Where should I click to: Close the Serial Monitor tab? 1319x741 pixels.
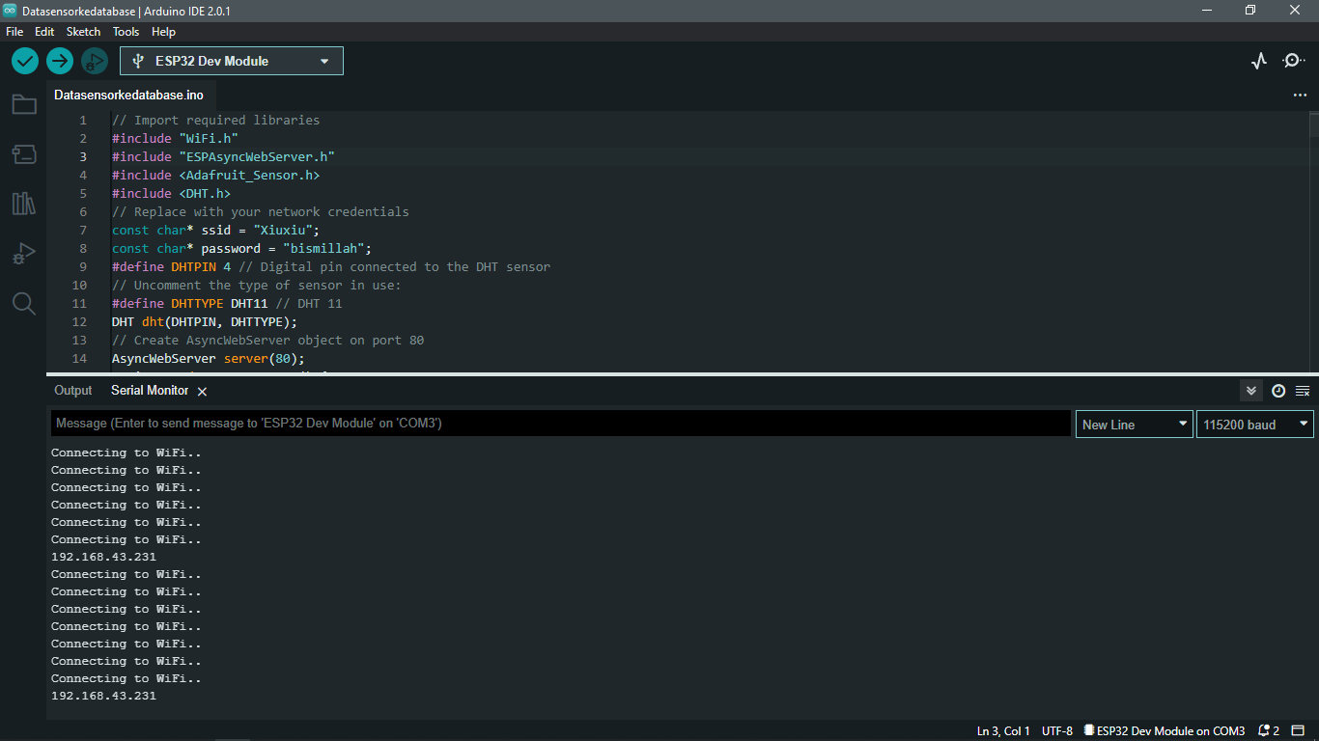click(x=202, y=391)
